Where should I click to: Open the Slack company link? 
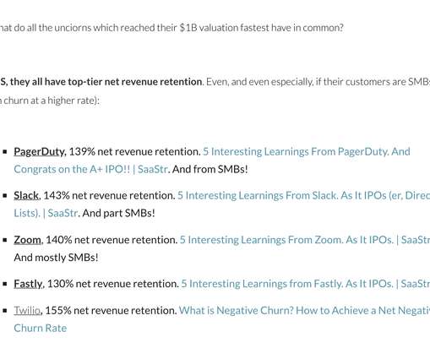pos(26,195)
